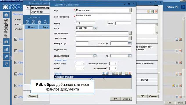
Task: Open the заверитель selection button
Action: click(x=130, y=38)
